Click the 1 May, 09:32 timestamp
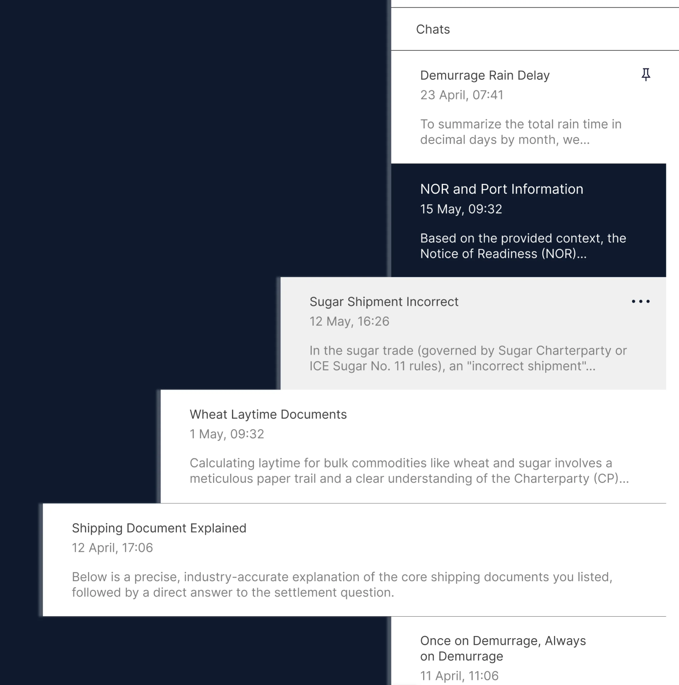This screenshot has width=679, height=685. (x=227, y=434)
